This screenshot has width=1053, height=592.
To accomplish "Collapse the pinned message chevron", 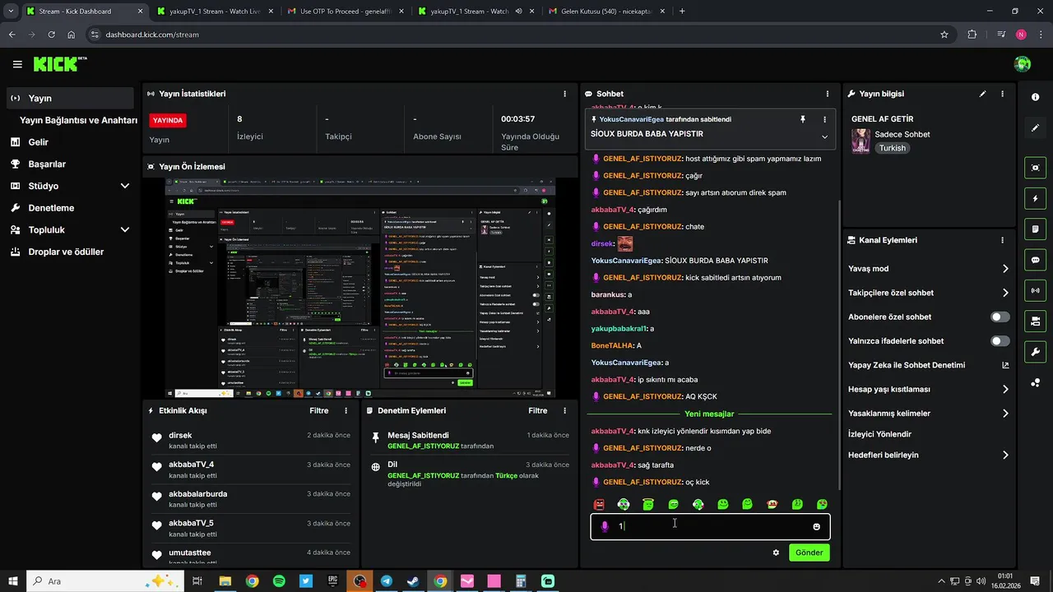I will point(824,136).
